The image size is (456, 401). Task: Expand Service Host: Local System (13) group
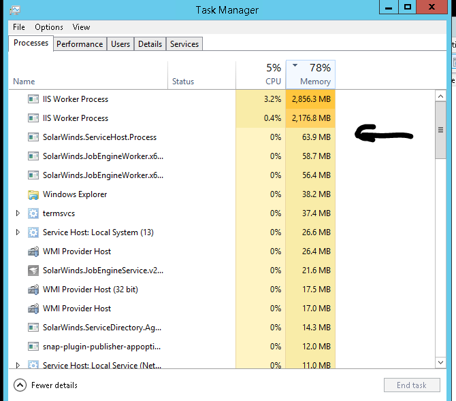[18, 232]
